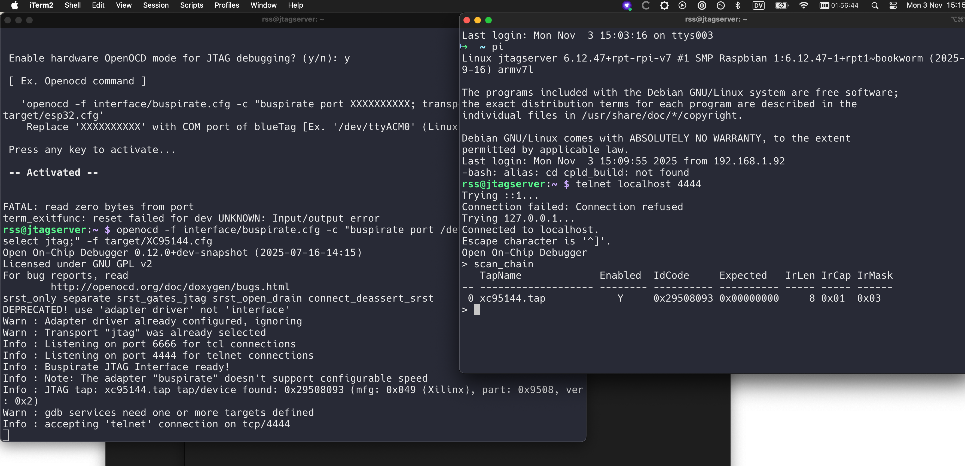Open the Session menu

(x=155, y=5)
